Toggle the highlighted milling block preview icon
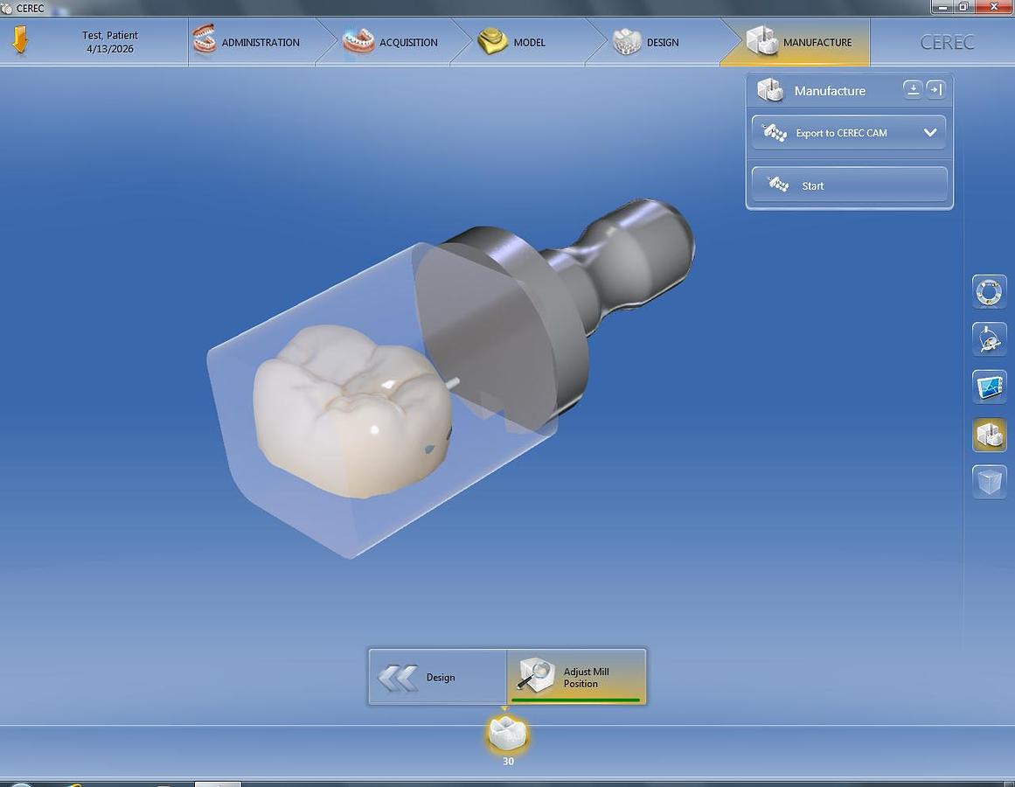 pyautogui.click(x=989, y=435)
